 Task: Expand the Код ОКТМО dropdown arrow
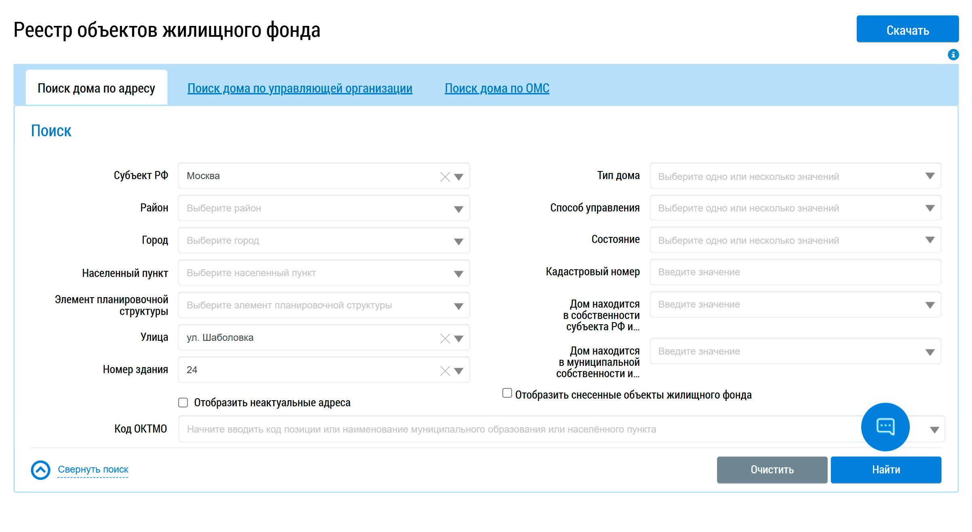point(934,430)
